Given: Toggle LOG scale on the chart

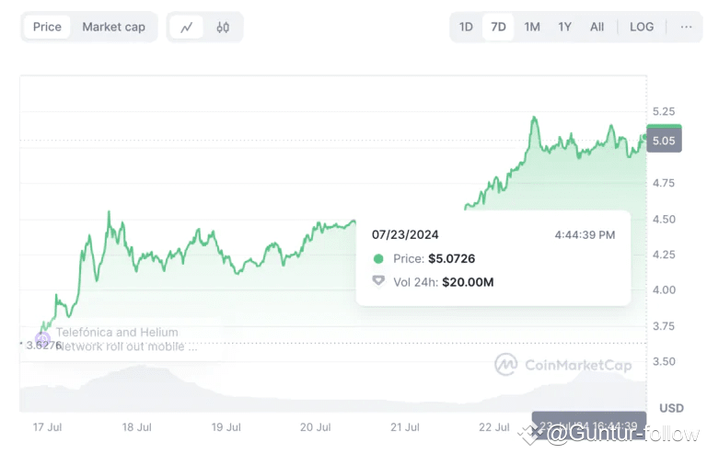Looking at the screenshot, I should pos(642,27).
